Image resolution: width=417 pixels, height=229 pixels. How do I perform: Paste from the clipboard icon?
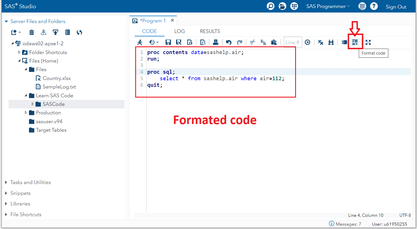(x=274, y=42)
